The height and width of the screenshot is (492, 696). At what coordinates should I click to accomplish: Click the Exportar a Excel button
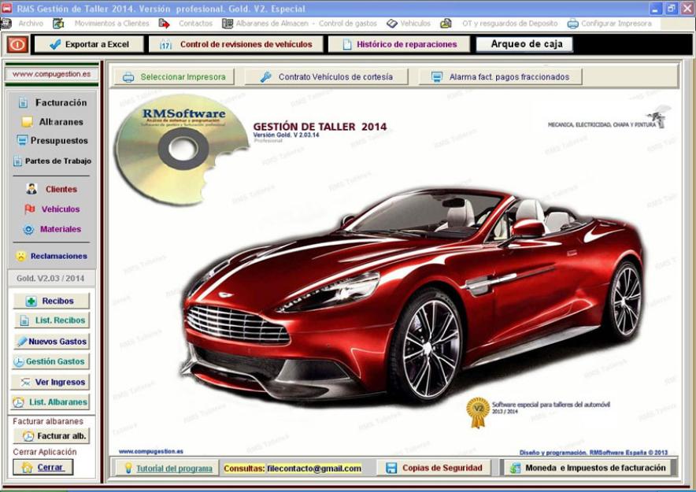coord(89,44)
